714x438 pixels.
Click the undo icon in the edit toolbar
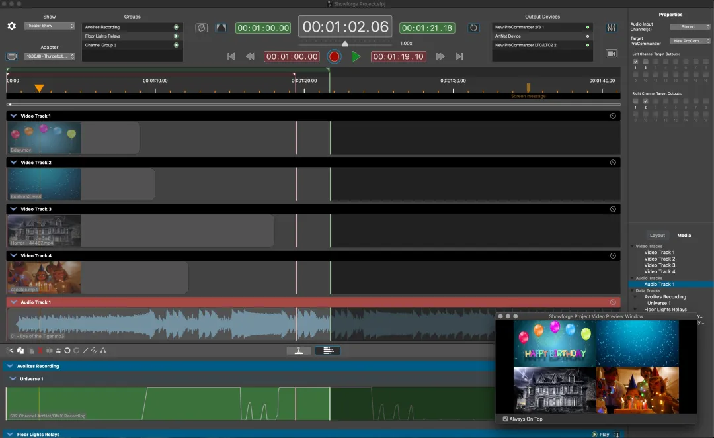pyautogui.click(x=67, y=351)
